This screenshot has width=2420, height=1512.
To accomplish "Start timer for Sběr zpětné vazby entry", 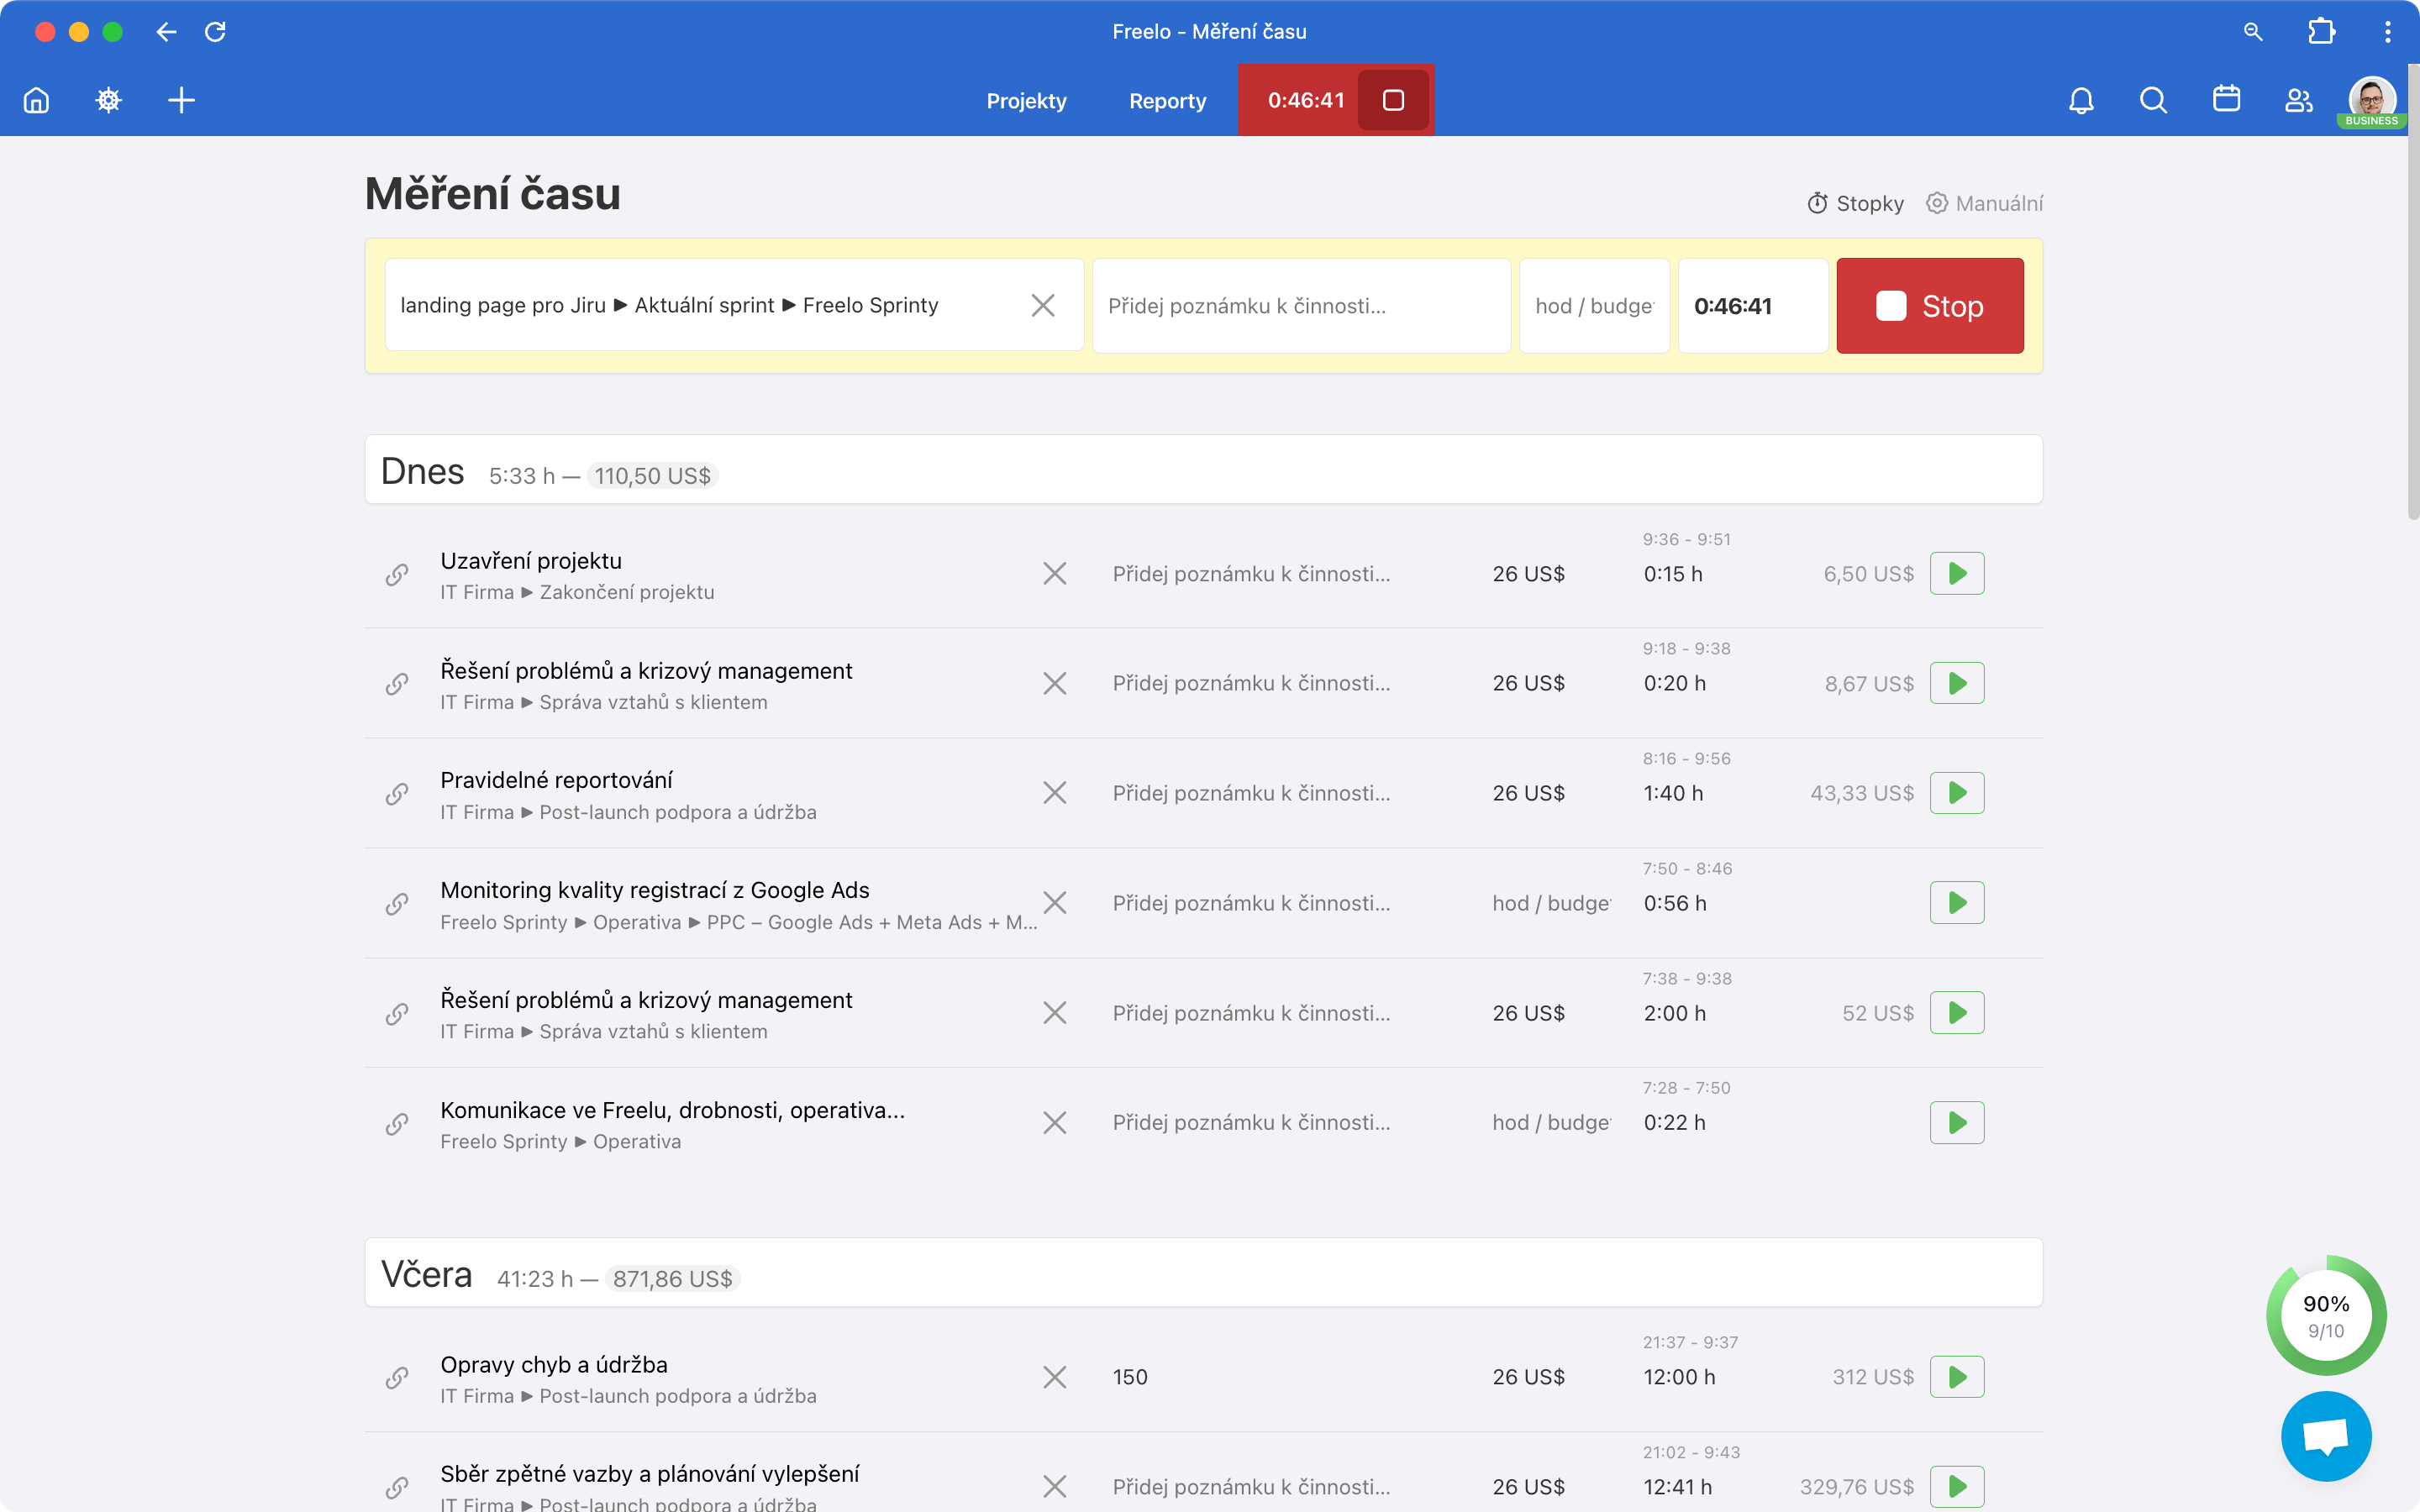I will [x=1957, y=1487].
